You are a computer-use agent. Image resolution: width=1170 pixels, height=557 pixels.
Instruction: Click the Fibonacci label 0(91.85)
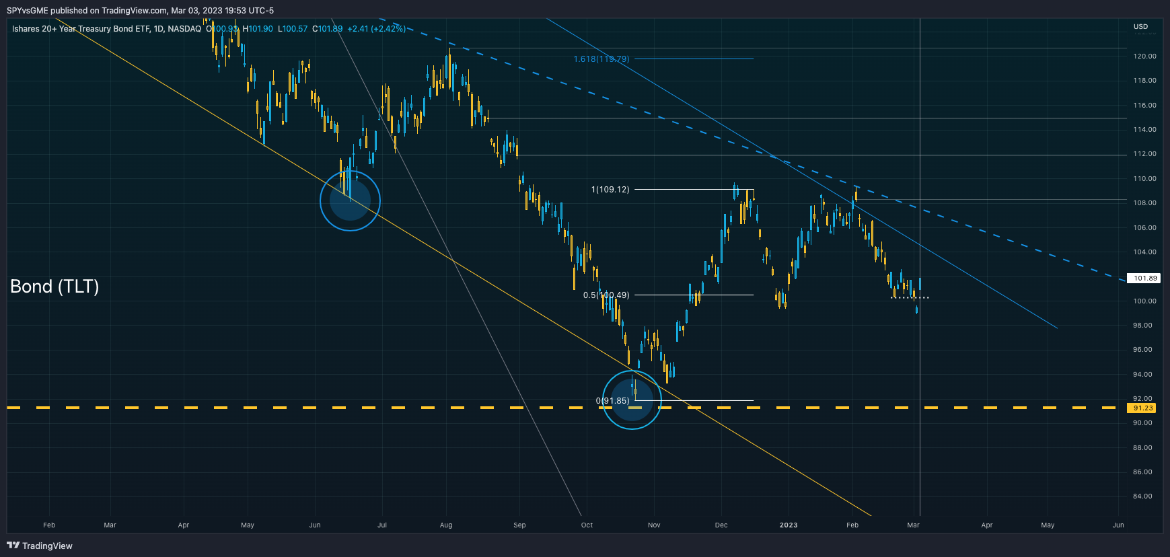pyautogui.click(x=613, y=401)
